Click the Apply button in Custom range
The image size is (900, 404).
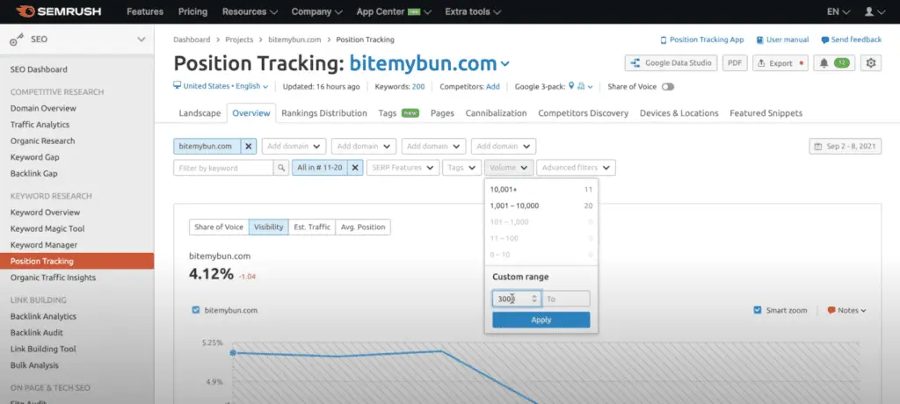coord(541,321)
